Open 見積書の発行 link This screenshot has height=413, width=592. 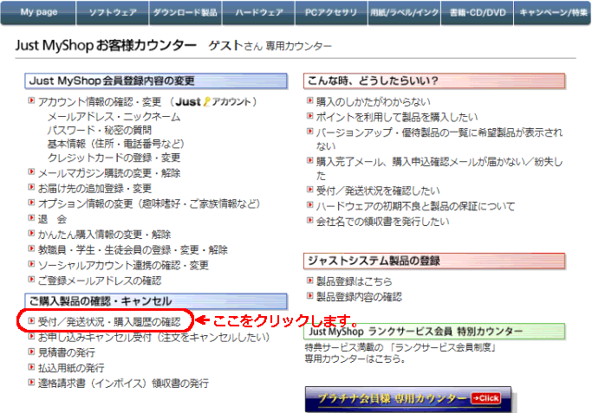point(67,352)
